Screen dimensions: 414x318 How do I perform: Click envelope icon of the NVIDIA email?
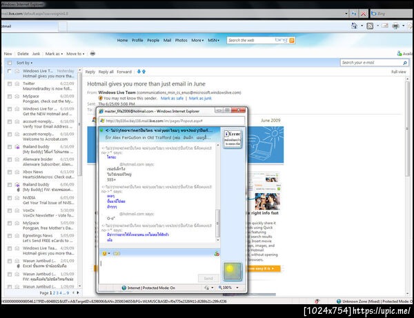(17, 198)
